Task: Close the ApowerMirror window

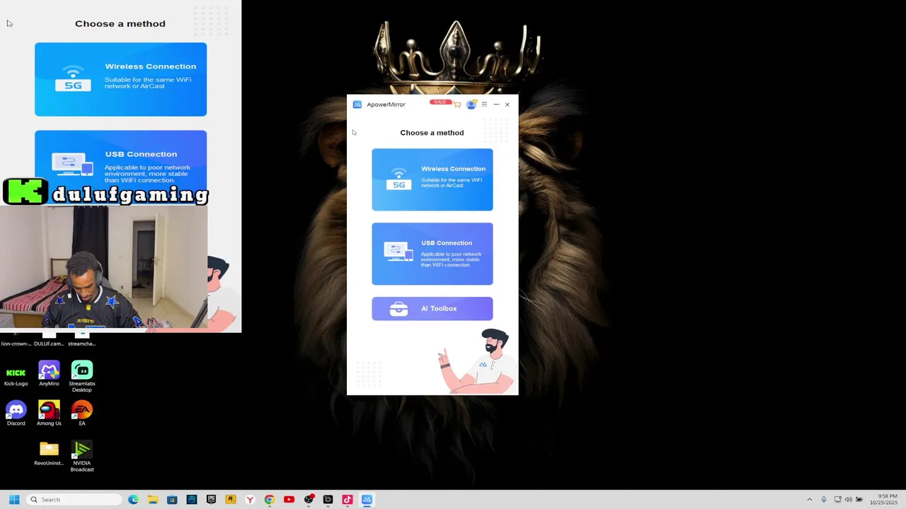Action: click(x=507, y=105)
